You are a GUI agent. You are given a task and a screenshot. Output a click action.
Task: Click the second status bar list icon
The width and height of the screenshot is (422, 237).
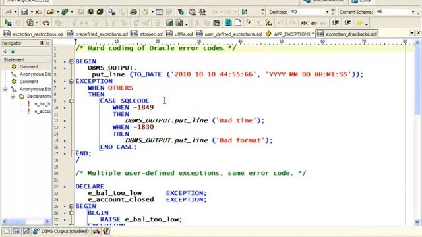(x=16, y=231)
